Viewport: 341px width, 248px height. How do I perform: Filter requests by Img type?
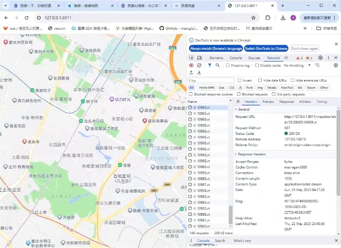click(x=260, y=88)
